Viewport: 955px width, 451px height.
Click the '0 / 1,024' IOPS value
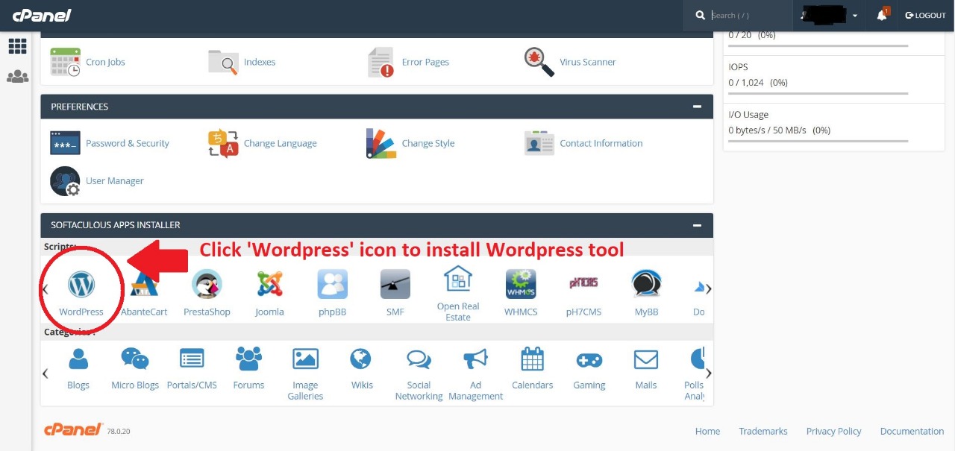tap(746, 83)
